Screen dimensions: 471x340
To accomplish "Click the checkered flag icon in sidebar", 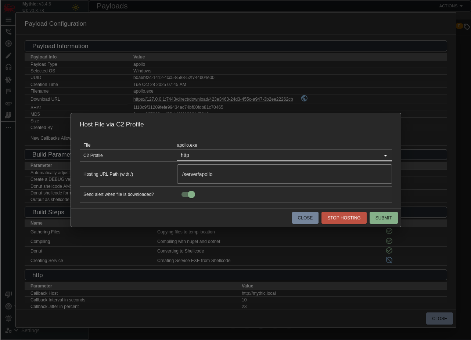I will tap(8, 92).
